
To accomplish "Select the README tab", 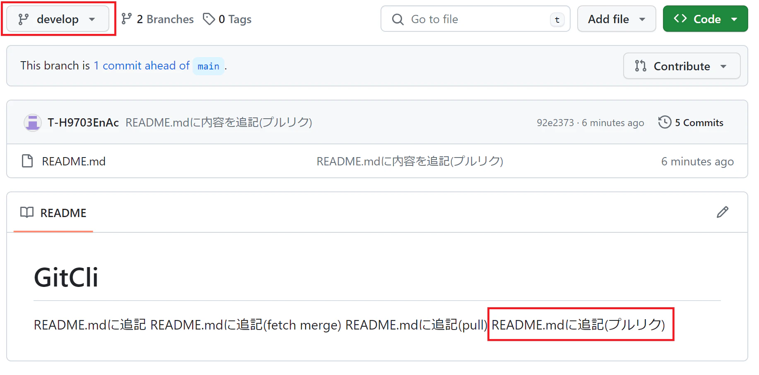I will [x=53, y=213].
